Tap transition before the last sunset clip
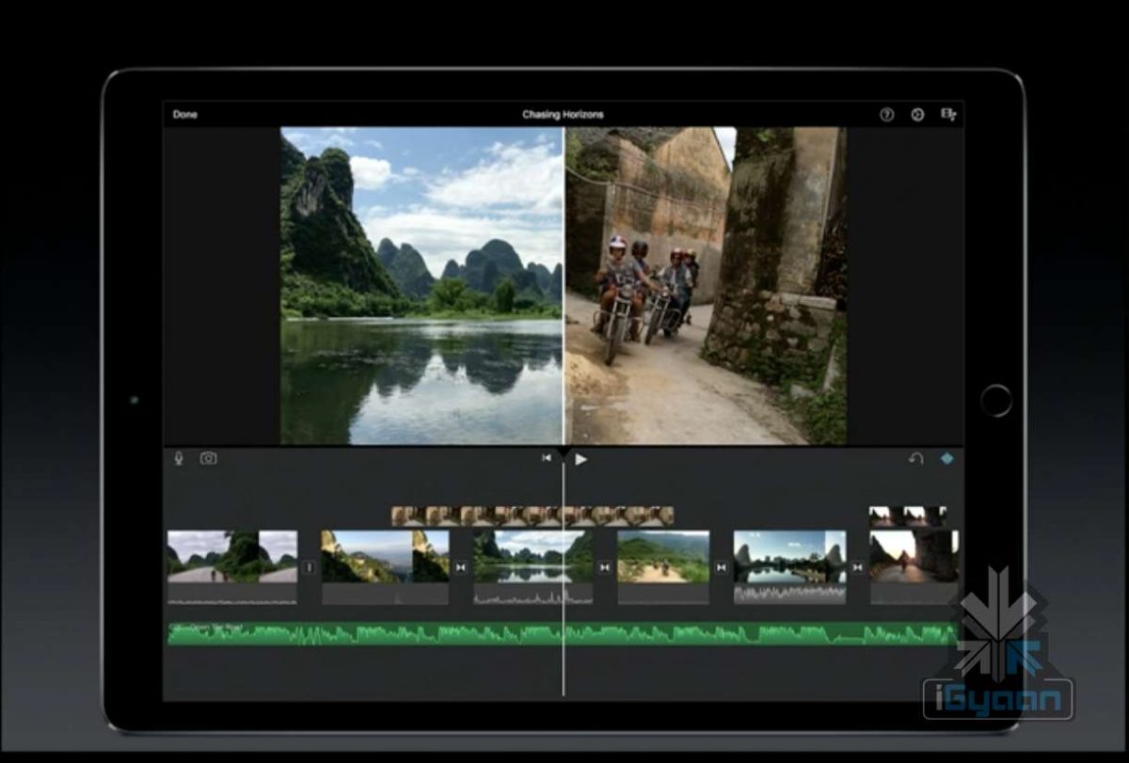The width and height of the screenshot is (1129, 763). (x=857, y=567)
